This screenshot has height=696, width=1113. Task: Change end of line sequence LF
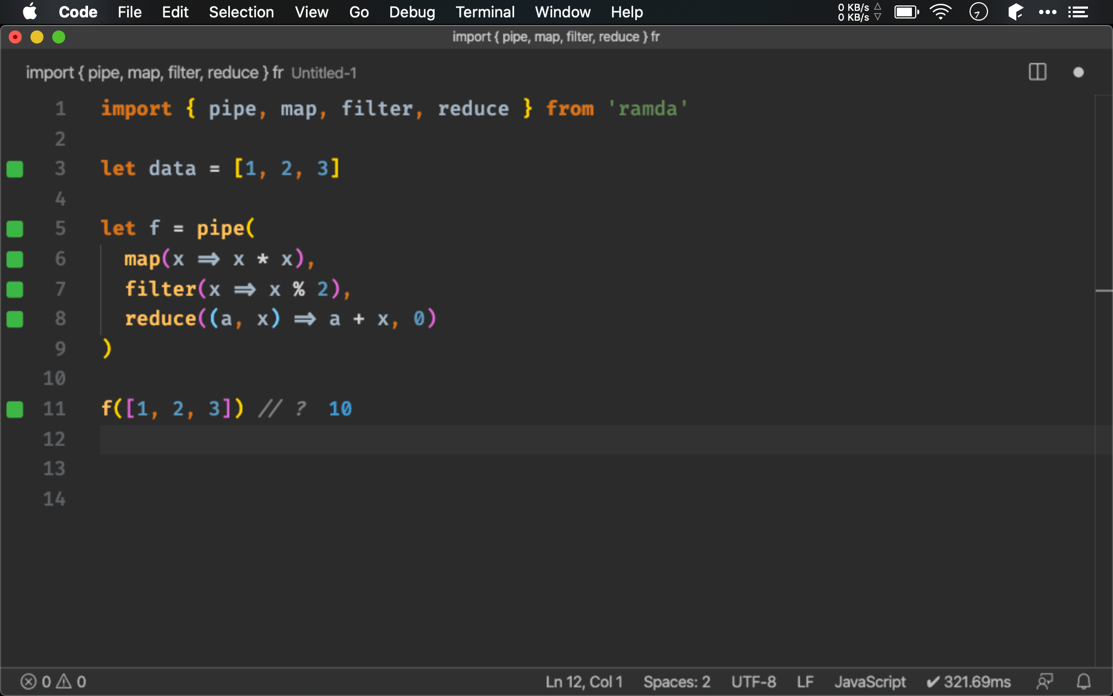click(x=805, y=682)
